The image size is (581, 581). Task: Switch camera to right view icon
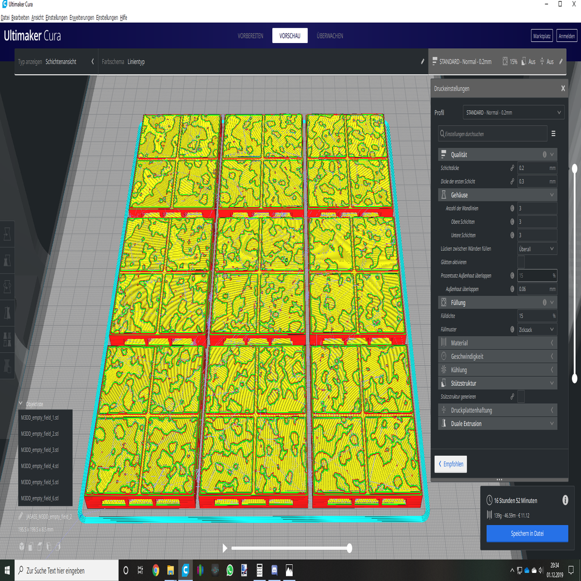[x=58, y=546]
